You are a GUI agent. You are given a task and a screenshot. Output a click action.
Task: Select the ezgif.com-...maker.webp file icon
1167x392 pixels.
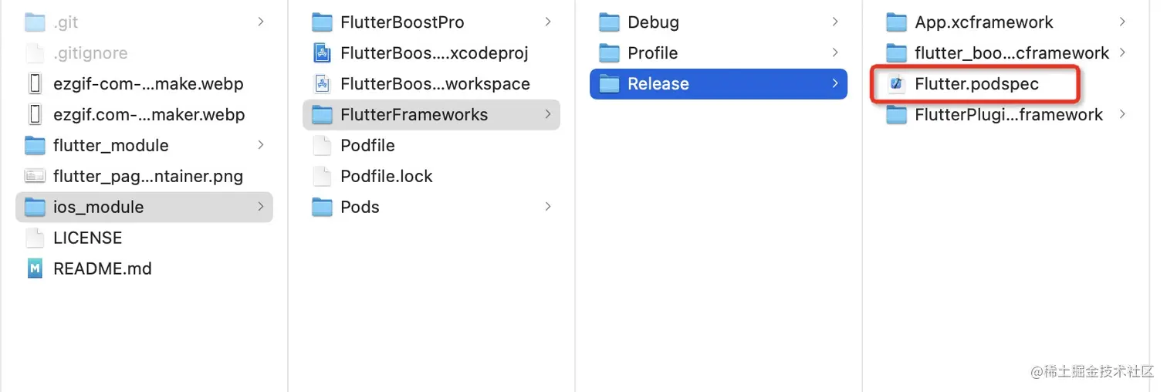pyautogui.click(x=35, y=115)
